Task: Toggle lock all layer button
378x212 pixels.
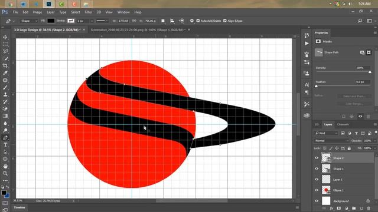Action: (x=349, y=148)
